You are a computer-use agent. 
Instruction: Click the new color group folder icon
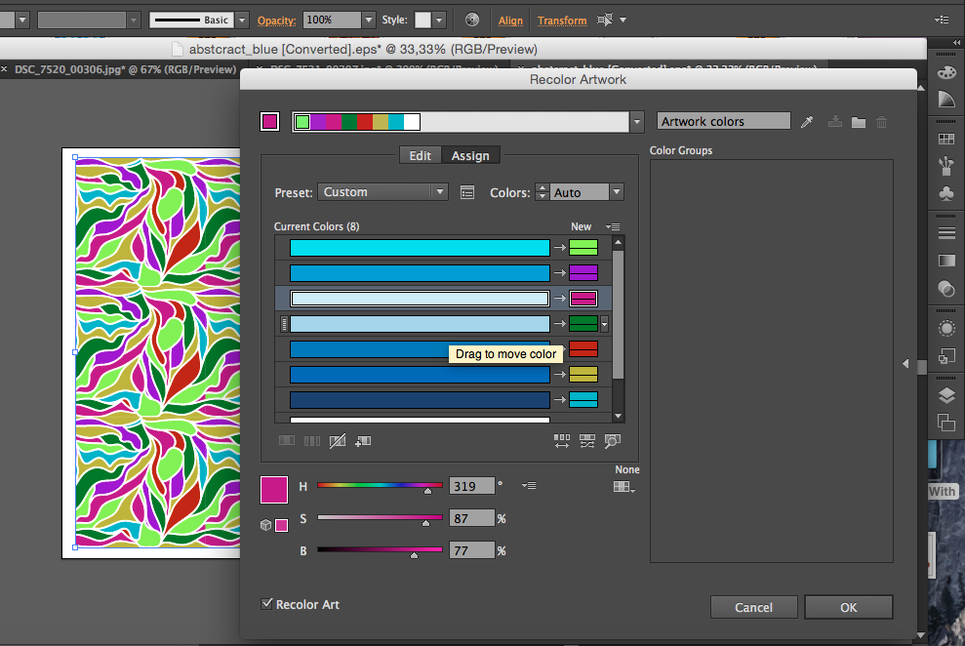click(x=859, y=122)
